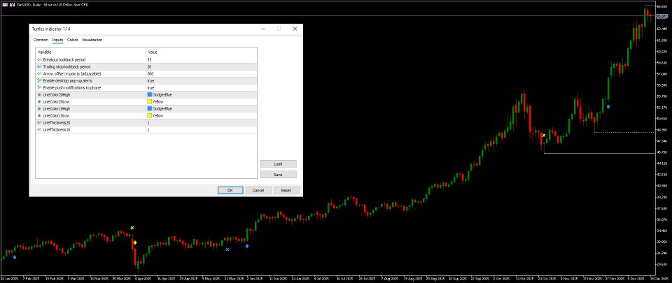The image size is (672, 283).
Task: Click the color-type icon beside LineColor20High
Action: point(39,94)
